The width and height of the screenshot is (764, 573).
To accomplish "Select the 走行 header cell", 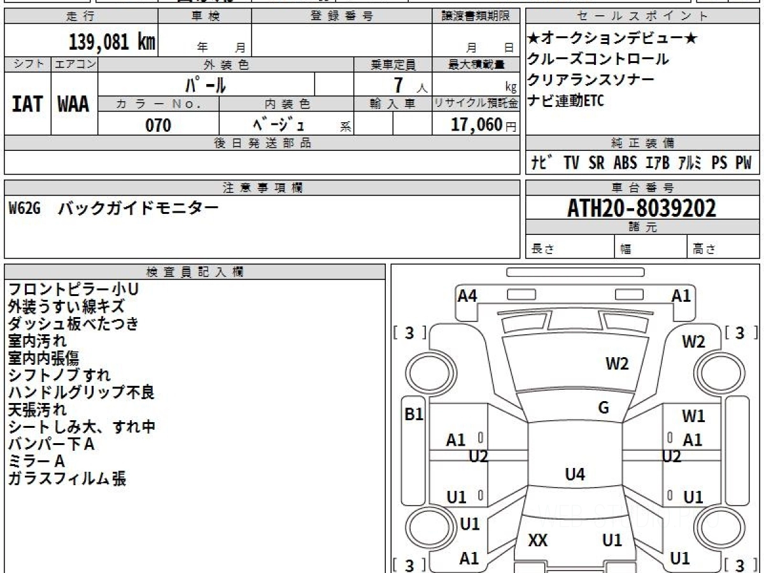I will click(x=80, y=17).
